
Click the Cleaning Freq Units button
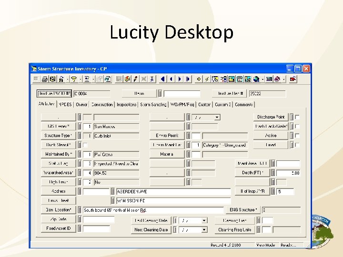pos(235,230)
